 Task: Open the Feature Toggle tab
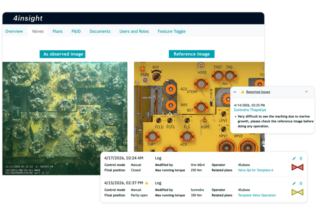tap(171, 31)
